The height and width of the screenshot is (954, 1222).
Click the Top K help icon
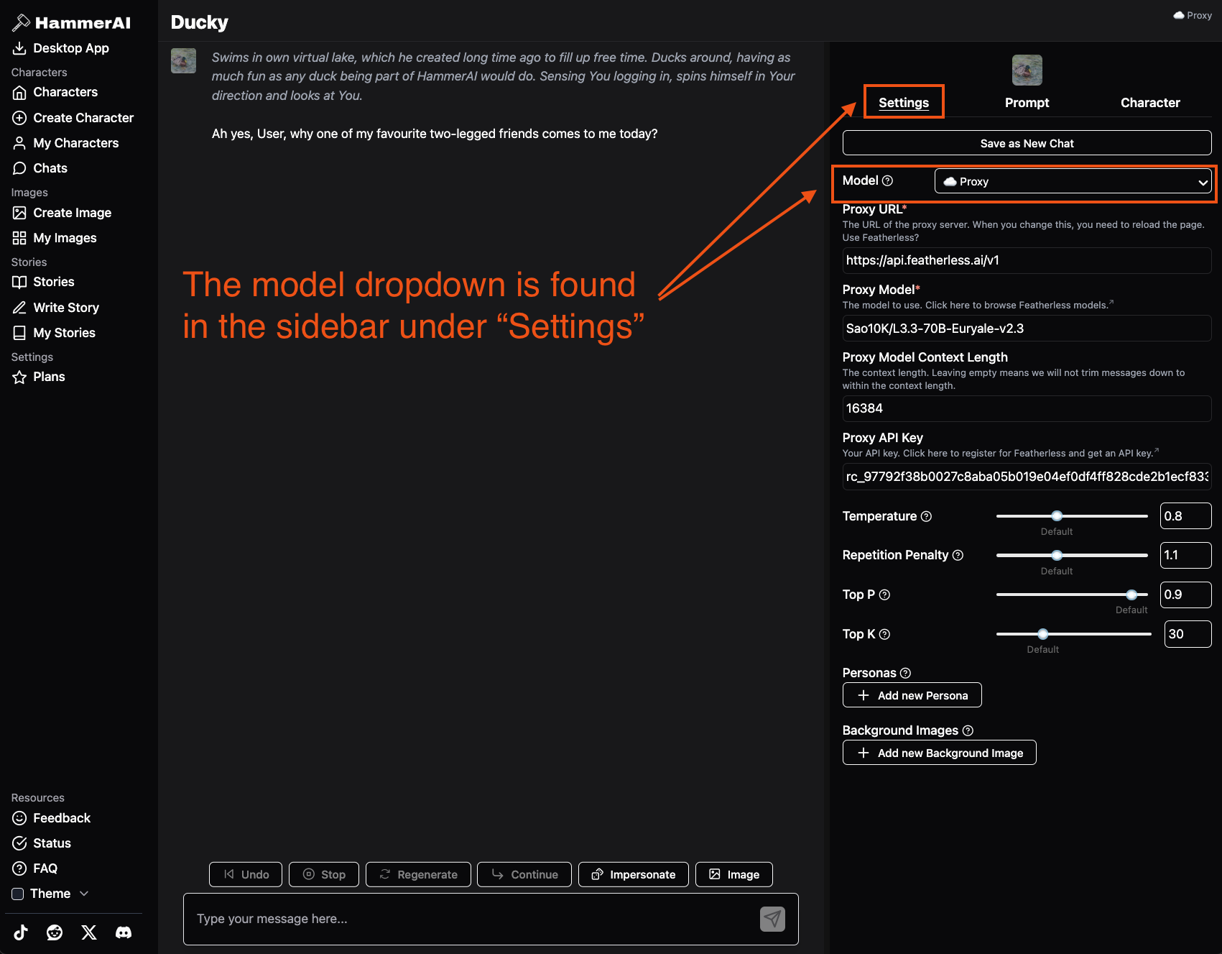[x=884, y=634]
